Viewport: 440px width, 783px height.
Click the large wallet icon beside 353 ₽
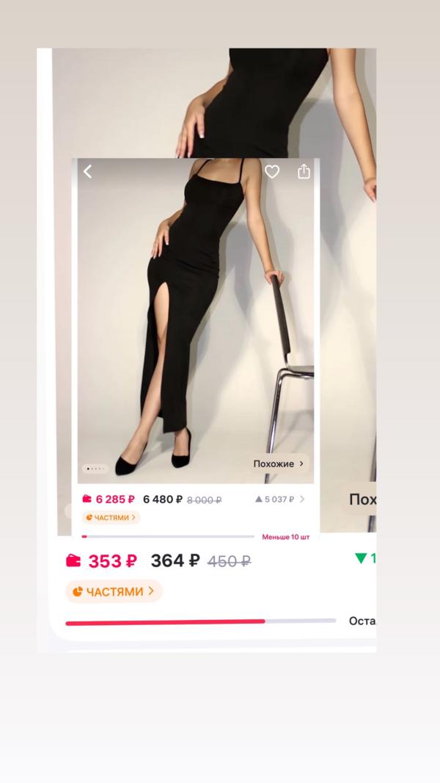(73, 560)
